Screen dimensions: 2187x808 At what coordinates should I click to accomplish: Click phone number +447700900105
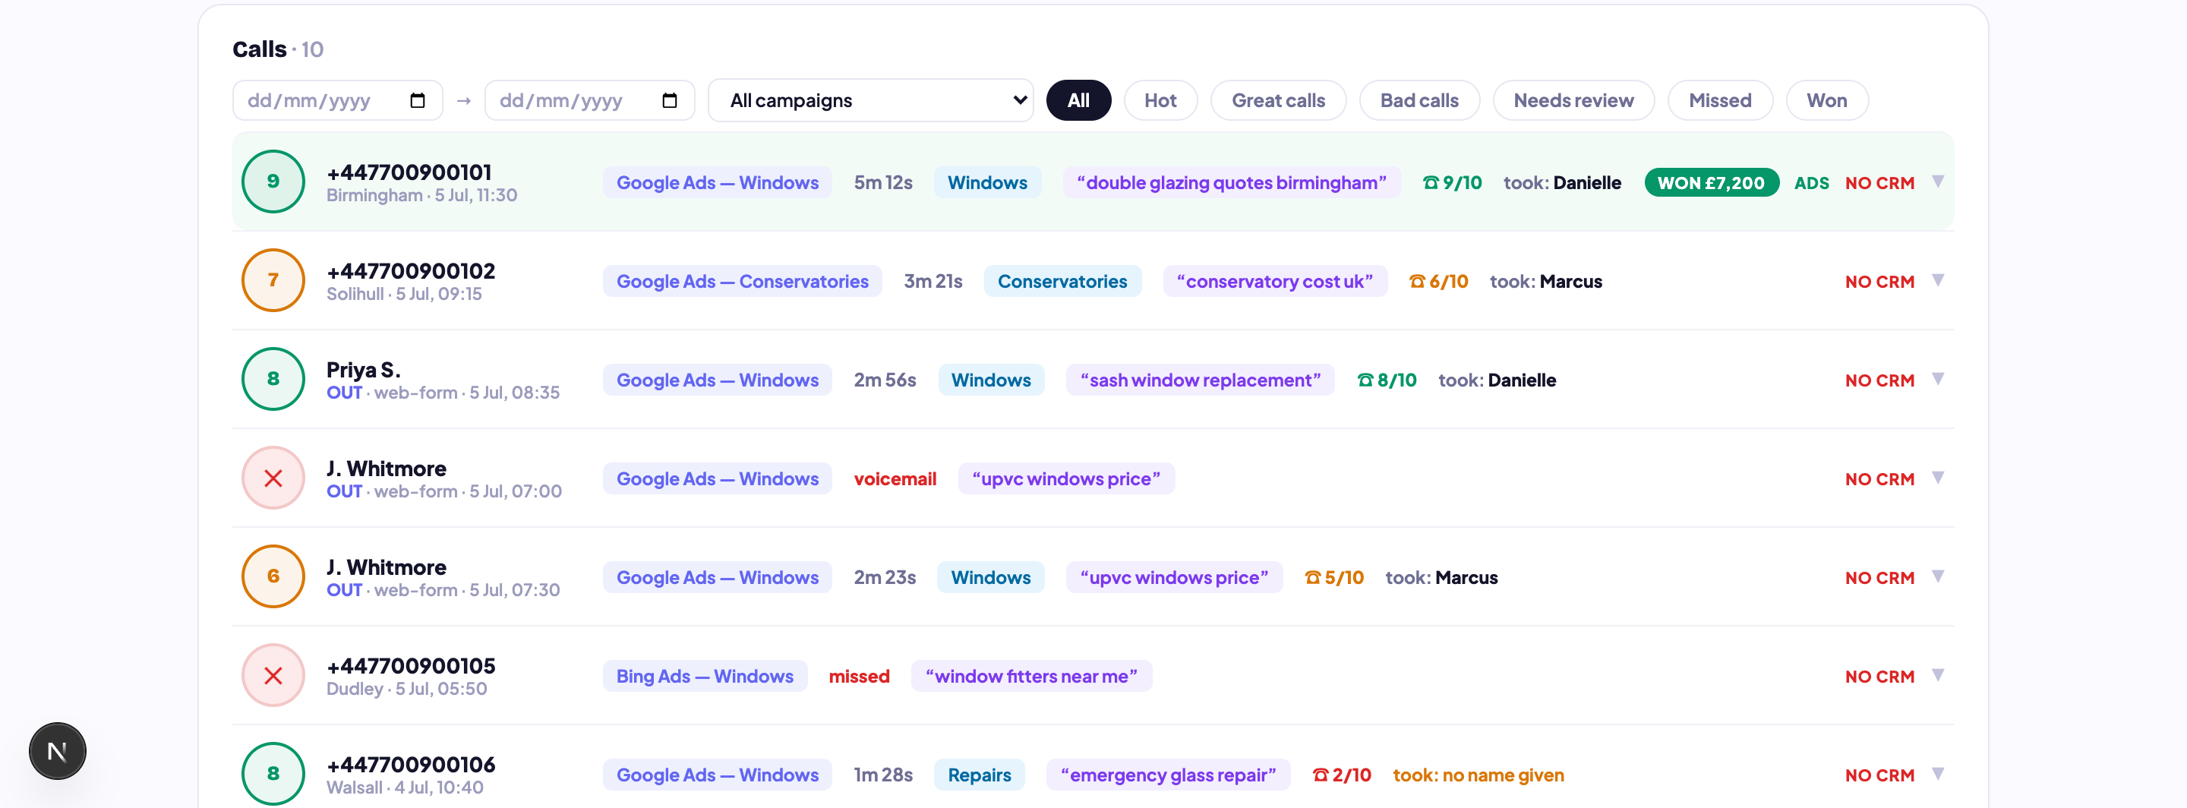click(x=411, y=665)
